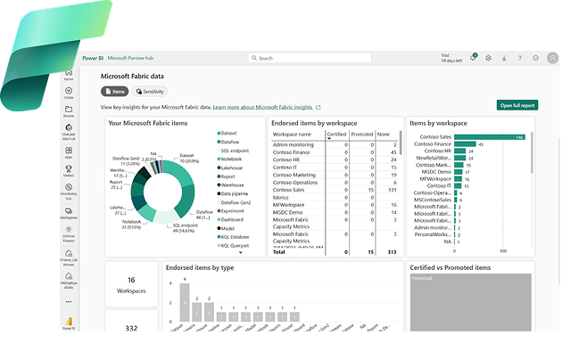Show more sidebar options with the ellipsis
Screen dimensions: 571x343
69,301
